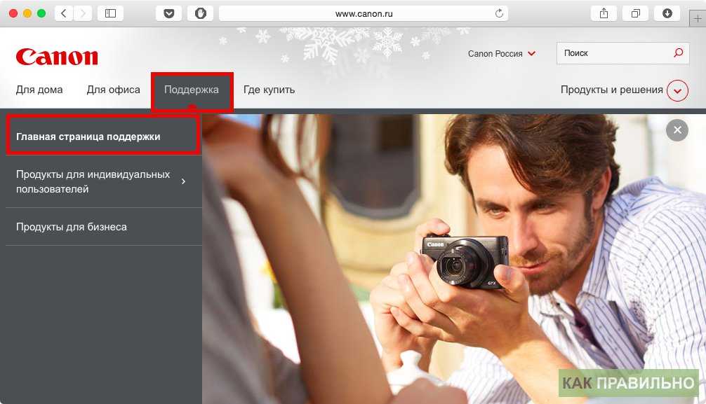Image resolution: width=706 pixels, height=404 pixels.
Task: Close the support menu with X button
Action: tap(677, 130)
